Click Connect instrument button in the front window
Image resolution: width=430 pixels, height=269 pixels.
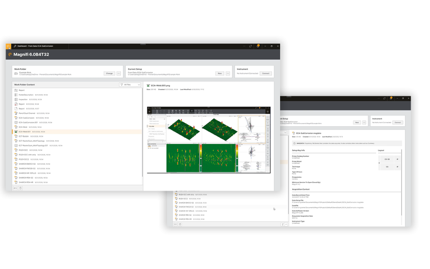pos(266,73)
